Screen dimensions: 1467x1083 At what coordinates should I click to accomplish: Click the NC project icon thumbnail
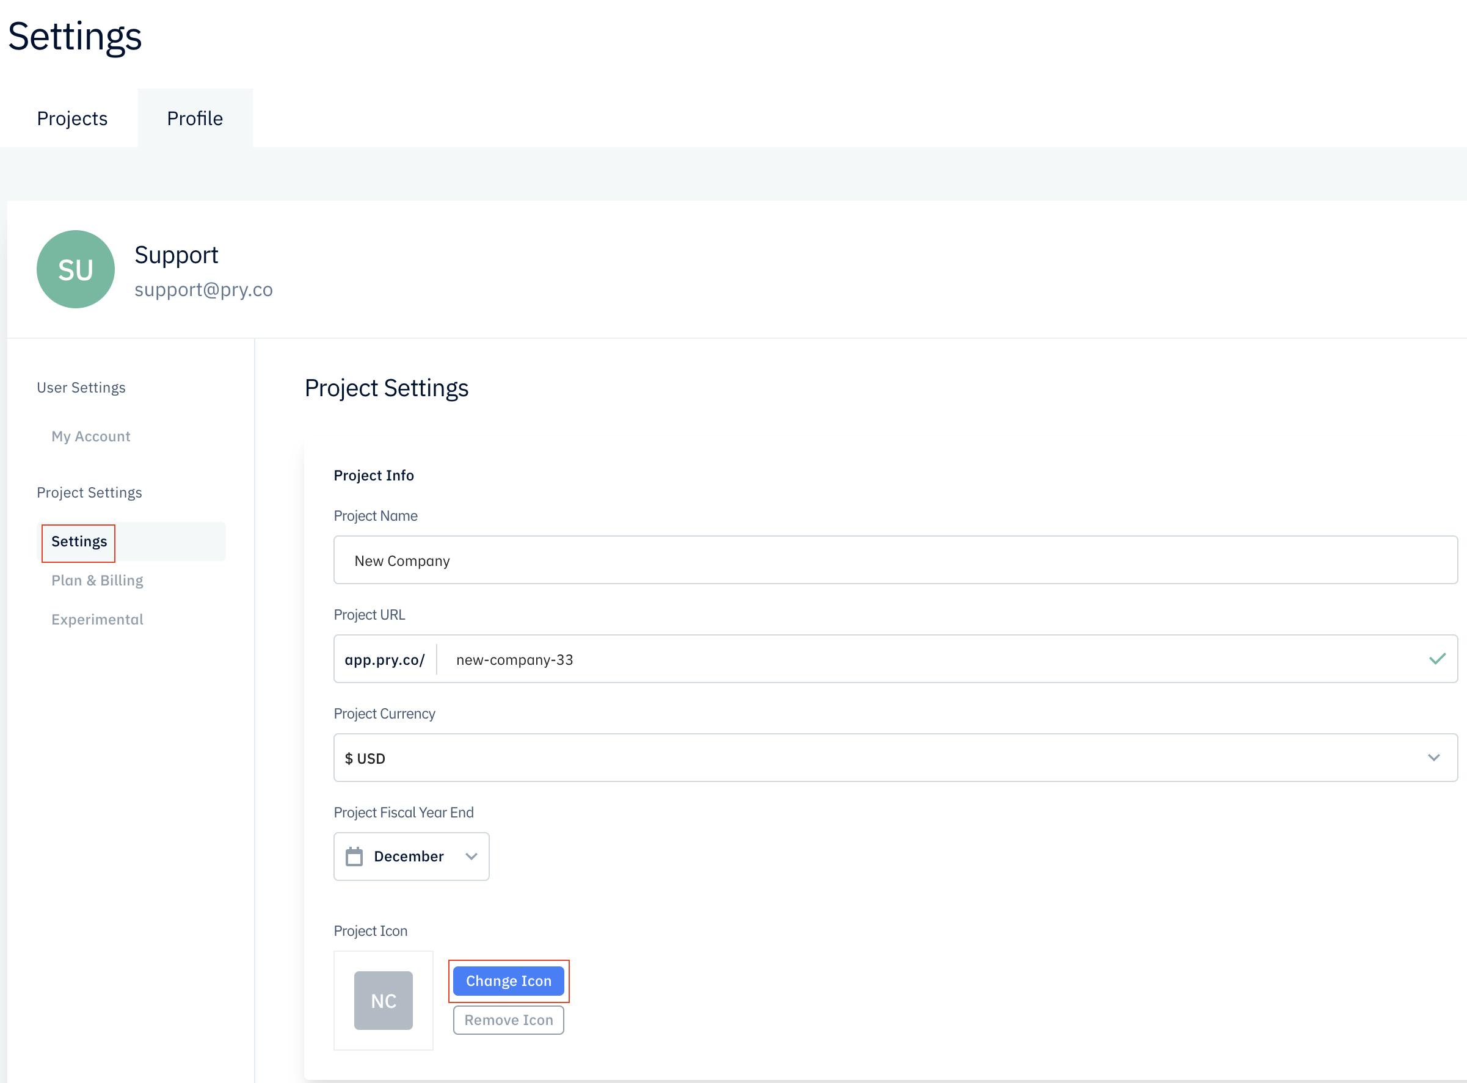coord(384,1001)
